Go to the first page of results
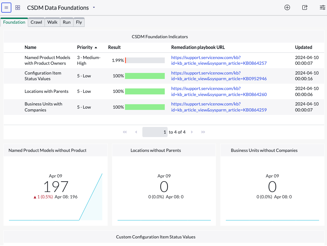Viewport: 327px width, 246px height. (x=125, y=132)
